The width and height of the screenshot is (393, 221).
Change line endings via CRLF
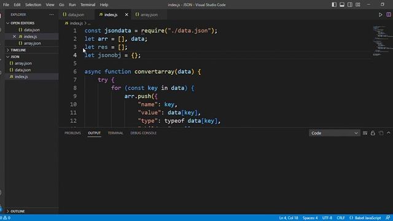(341, 218)
